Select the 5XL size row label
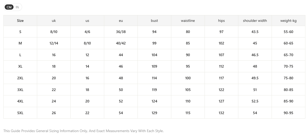 pyautogui.click(x=20, y=113)
